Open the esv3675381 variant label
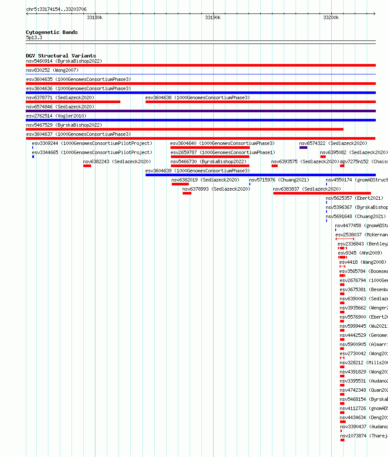 (x=364, y=289)
